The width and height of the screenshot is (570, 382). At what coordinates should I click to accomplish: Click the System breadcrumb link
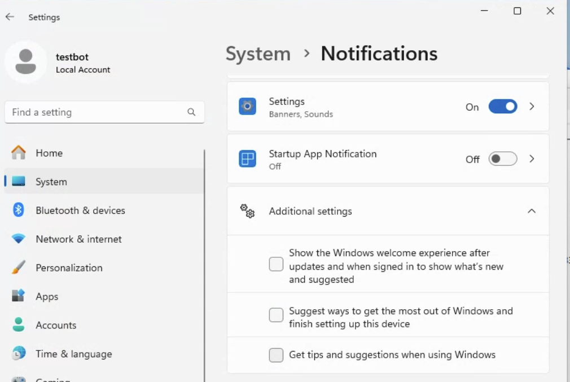[x=258, y=54]
